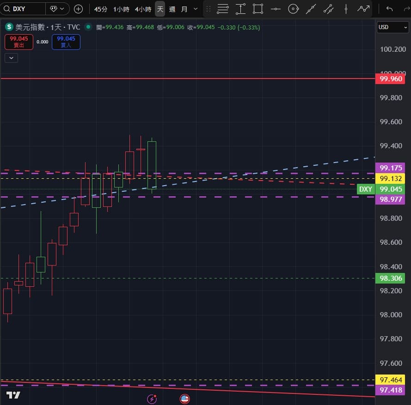Switch to the 1小時 interval
This screenshot has width=411, height=405.
122,9
